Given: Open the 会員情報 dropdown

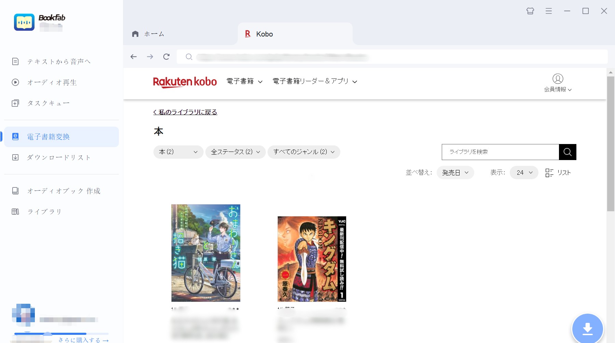Looking at the screenshot, I should (x=558, y=89).
